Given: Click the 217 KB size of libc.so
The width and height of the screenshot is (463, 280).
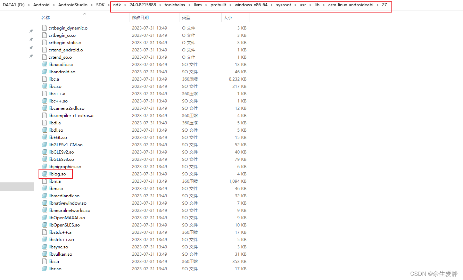Looking at the screenshot, I should click(239, 86).
